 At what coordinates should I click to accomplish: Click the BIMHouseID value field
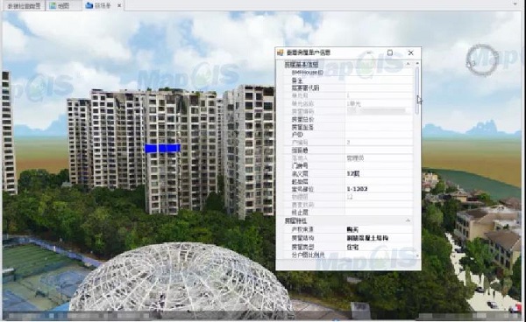point(379,73)
